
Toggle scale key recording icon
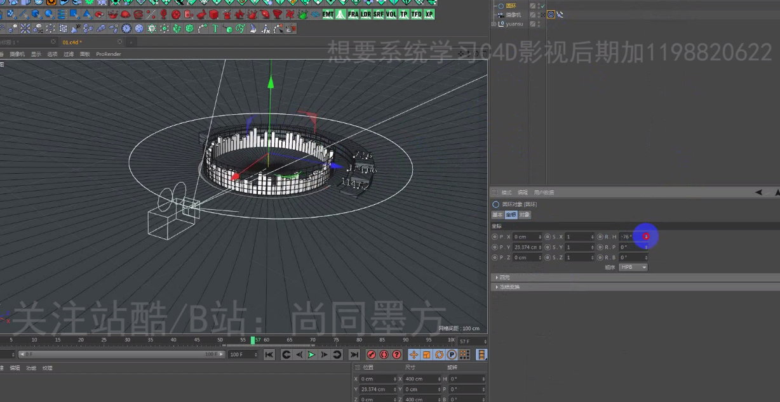click(427, 354)
